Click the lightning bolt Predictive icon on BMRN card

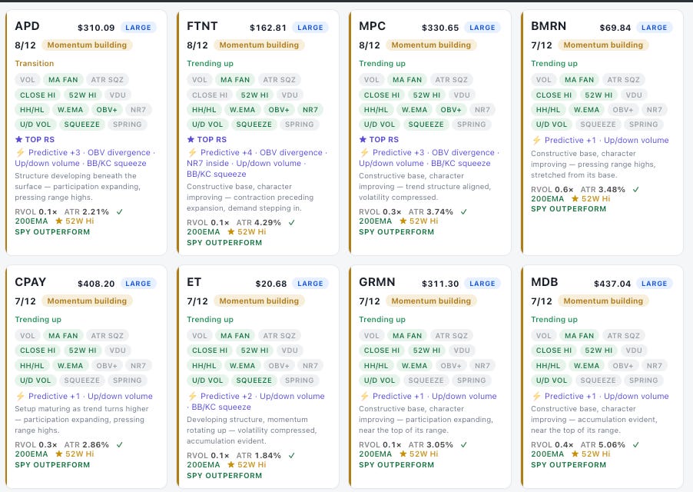pos(536,140)
